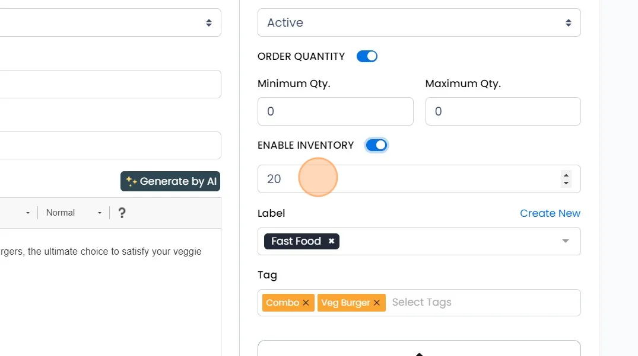
Task: Disable the Enable Inventory switch
Action: coord(376,145)
